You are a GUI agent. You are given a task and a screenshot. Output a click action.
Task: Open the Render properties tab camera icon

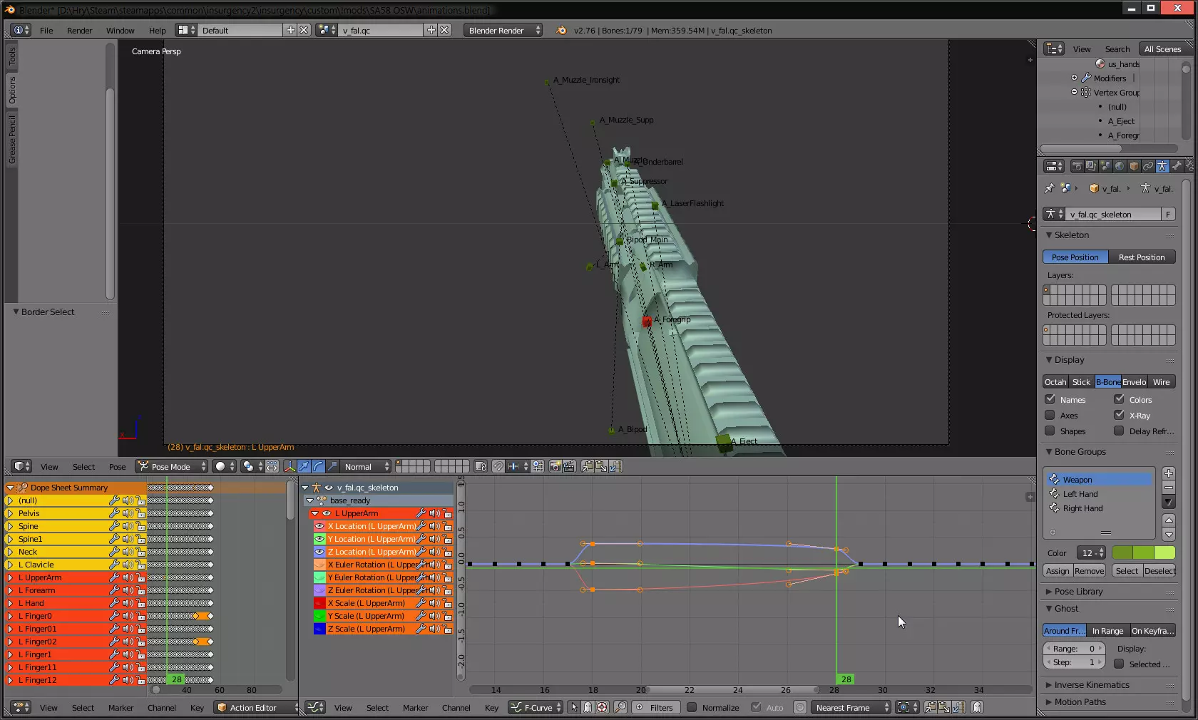click(x=1077, y=166)
